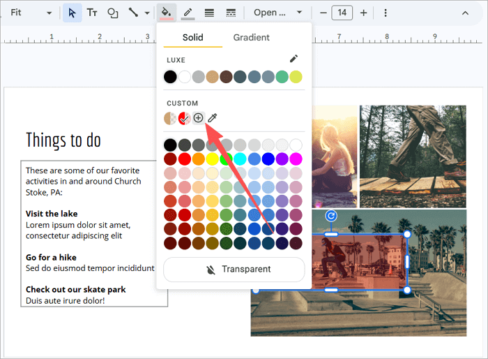Image resolution: width=488 pixels, height=359 pixels.
Task: Select black swatch in Luxe theme row
Action: 170,77
